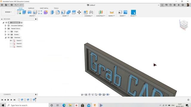Open the Inspect dropdown menu

click(x=112, y=16)
